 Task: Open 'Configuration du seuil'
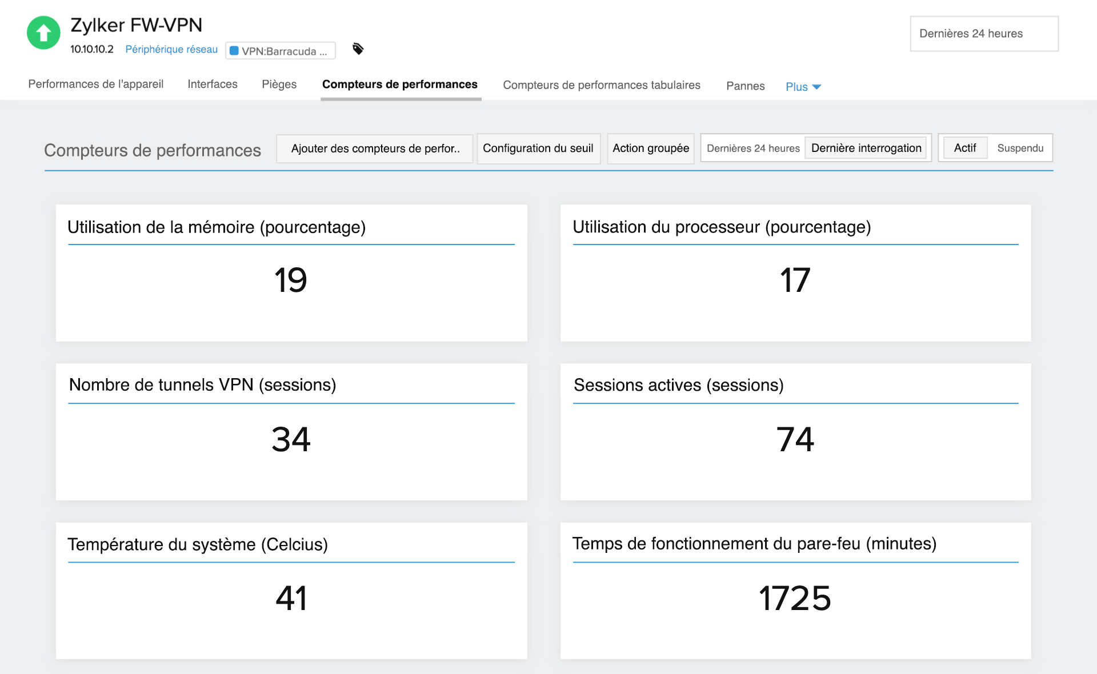[538, 148]
